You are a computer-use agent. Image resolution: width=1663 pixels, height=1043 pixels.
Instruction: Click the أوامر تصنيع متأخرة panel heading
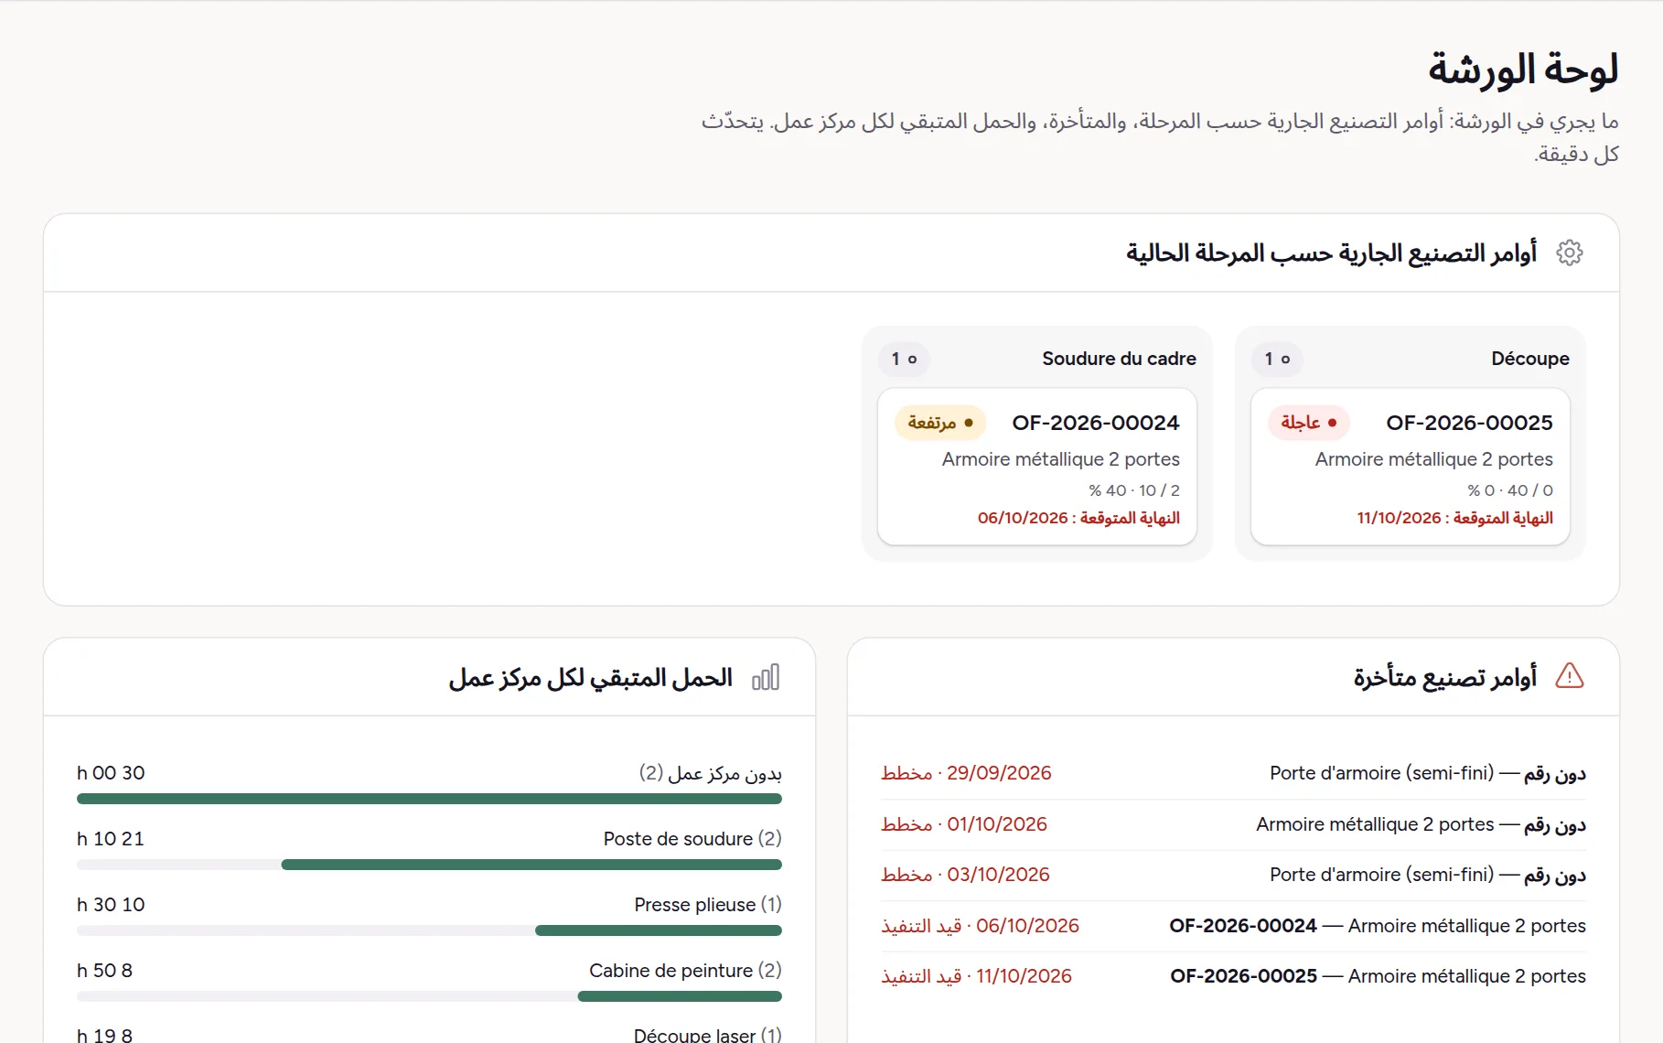1444,677
